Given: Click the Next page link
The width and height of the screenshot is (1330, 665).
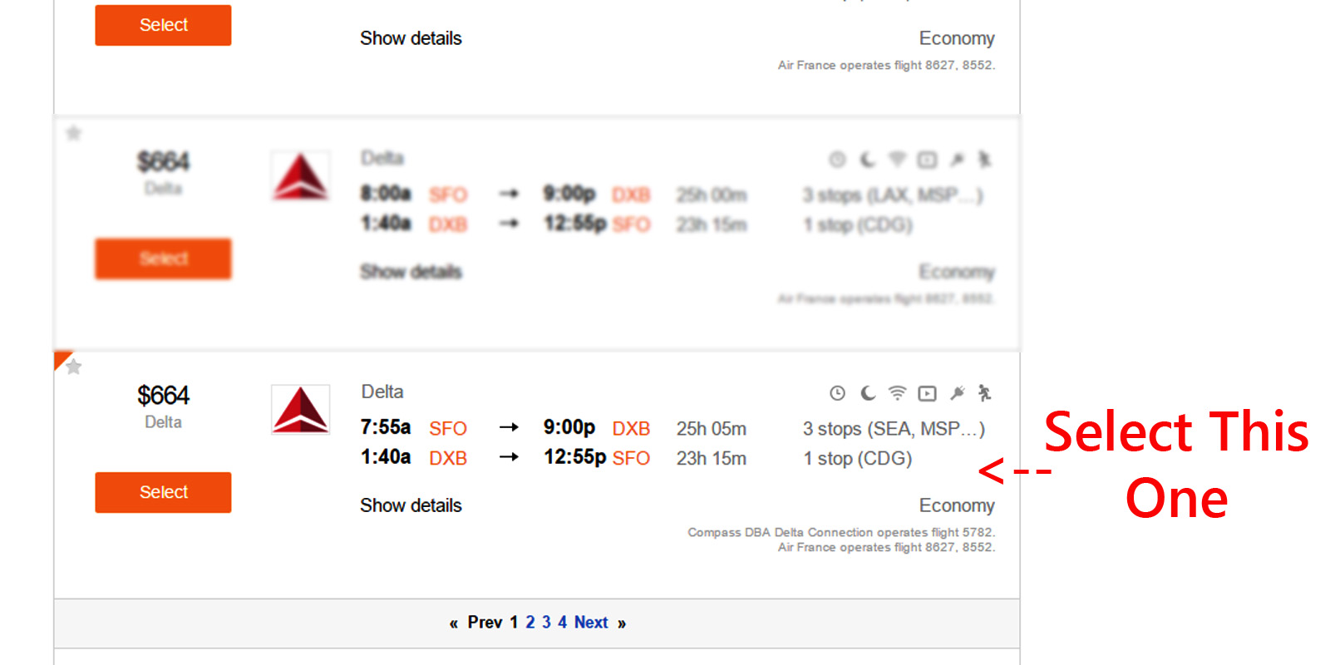Looking at the screenshot, I should point(591,623).
